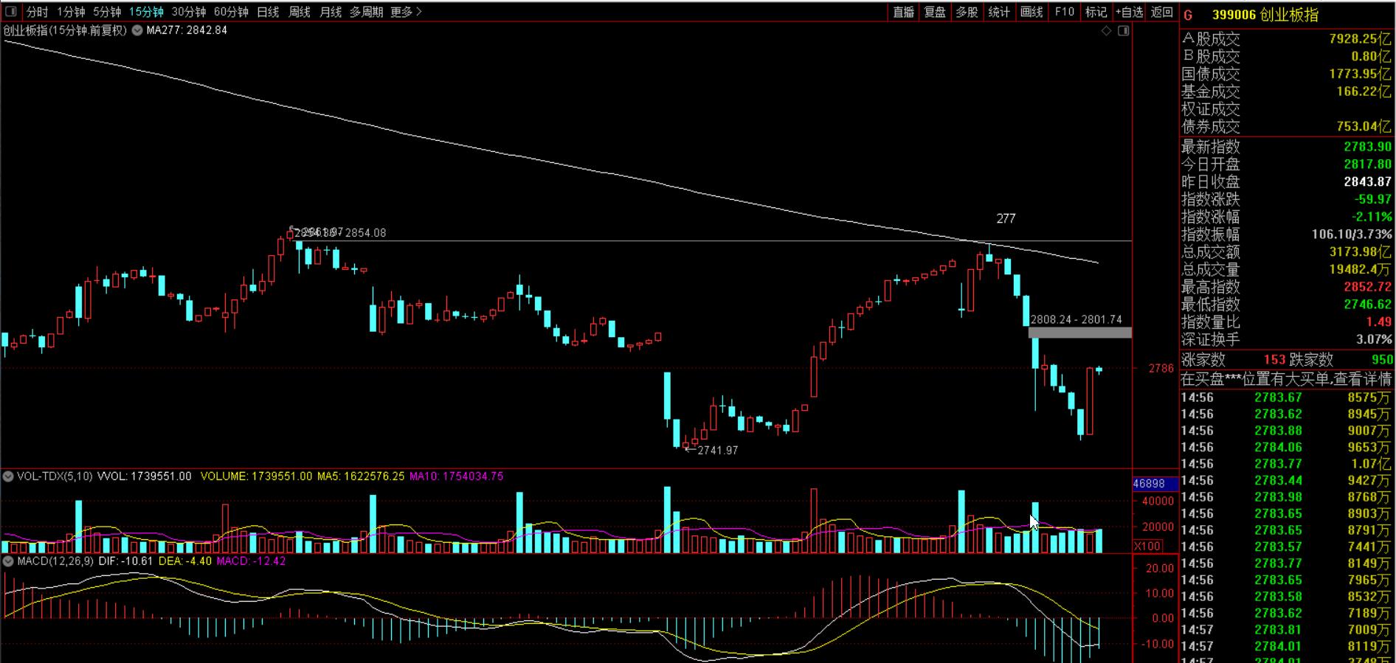Click the tick row with volume 1.07亿
This screenshot has width=1396, height=663.
click(1286, 464)
